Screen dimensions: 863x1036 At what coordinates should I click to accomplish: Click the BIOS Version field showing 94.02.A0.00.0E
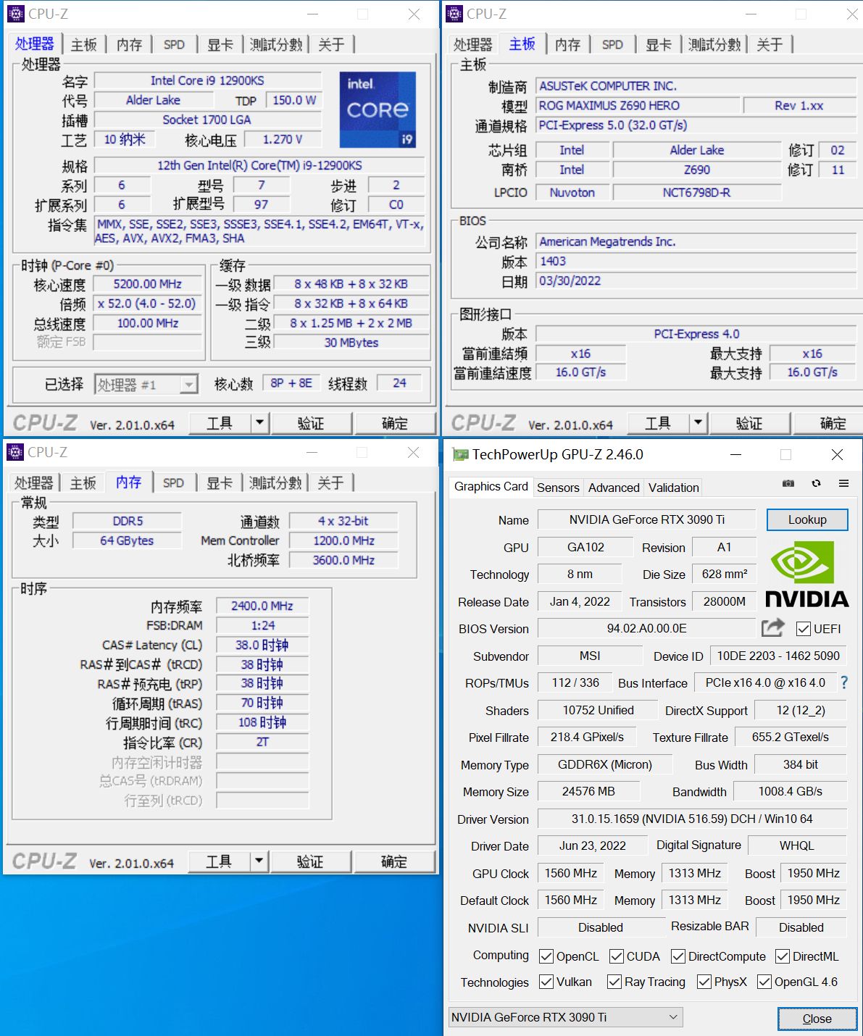click(x=645, y=628)
